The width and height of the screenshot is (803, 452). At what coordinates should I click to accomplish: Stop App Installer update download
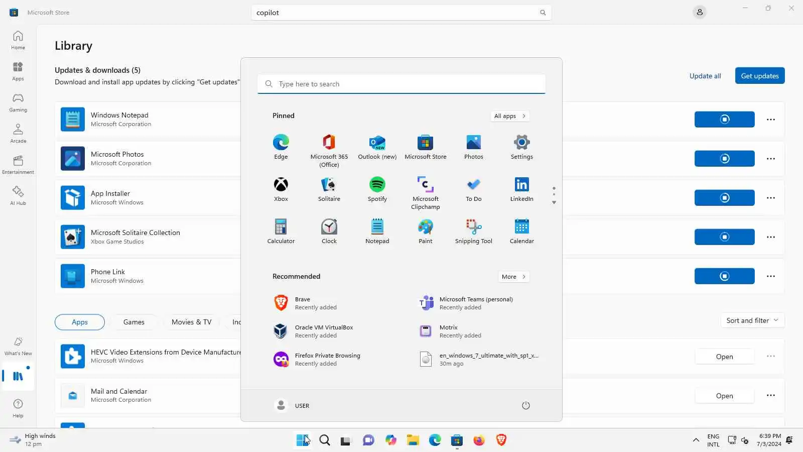(x=725, y=198)
